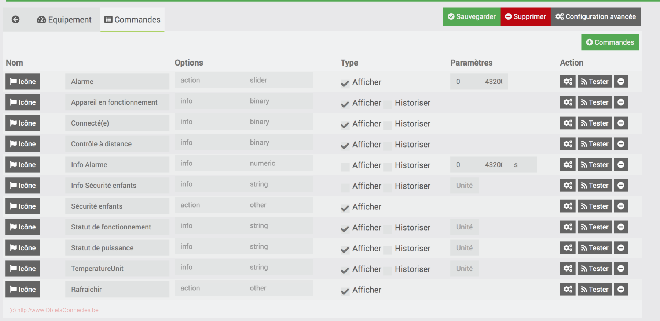Test the Sécurité enfants action command
The image size is (660, 321).
click(595, 206)
